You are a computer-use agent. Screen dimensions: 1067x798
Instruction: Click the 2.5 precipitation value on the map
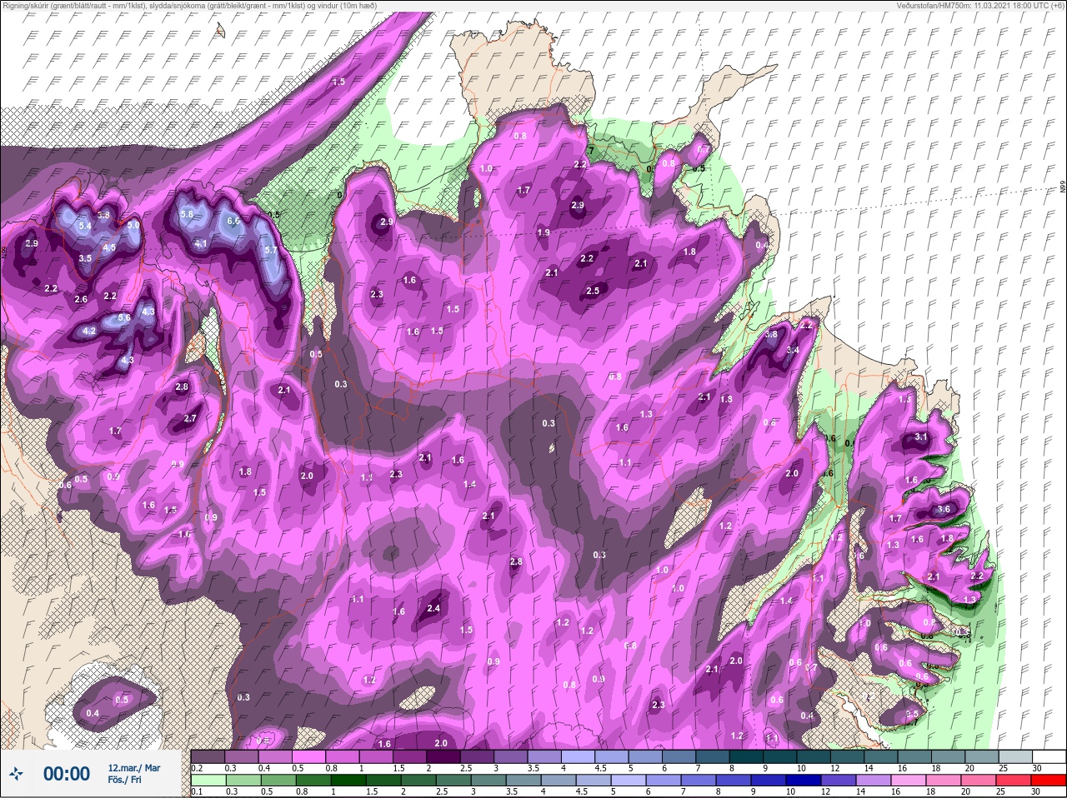[593, 291]
